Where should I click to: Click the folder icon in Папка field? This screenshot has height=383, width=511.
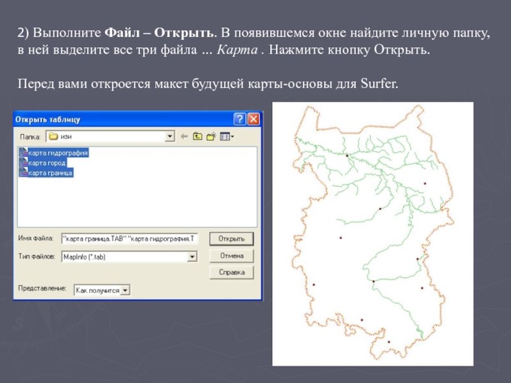click(53, 136)
